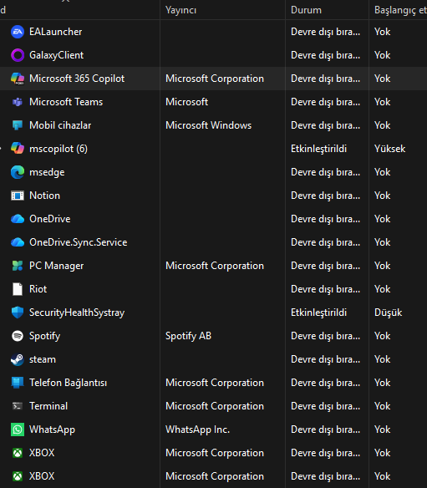Click the GalaxyClient purple ring icon
427x488 pixels.
(x=18, y=55)
